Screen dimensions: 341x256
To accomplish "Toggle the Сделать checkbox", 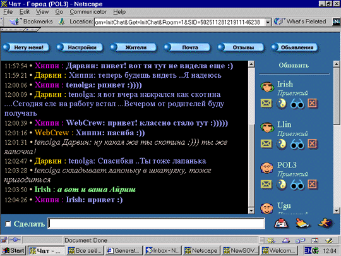I will (8, 224).
